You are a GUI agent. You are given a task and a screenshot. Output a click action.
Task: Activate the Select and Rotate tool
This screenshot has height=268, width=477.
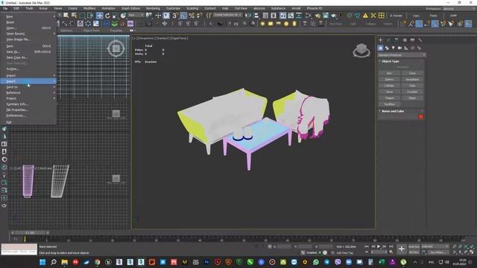coord(107,15)
